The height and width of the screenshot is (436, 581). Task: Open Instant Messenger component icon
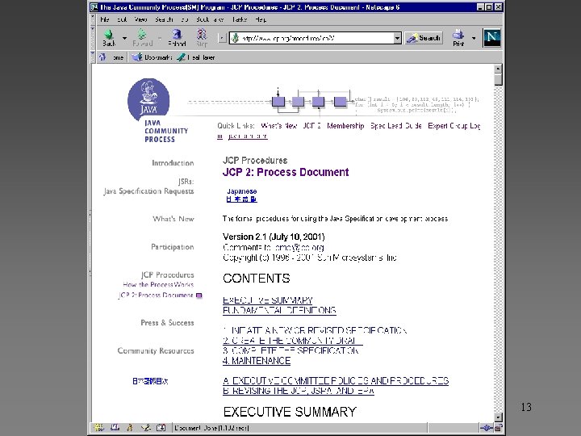pyautogui.click(x=130, y=427)
